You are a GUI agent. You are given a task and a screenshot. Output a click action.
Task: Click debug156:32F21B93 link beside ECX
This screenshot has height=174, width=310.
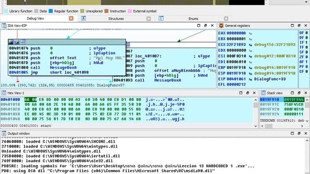275,44
